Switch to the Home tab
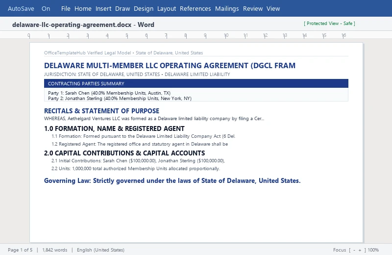The width and height of the screenshot is (392, 255). click(83, 8)
